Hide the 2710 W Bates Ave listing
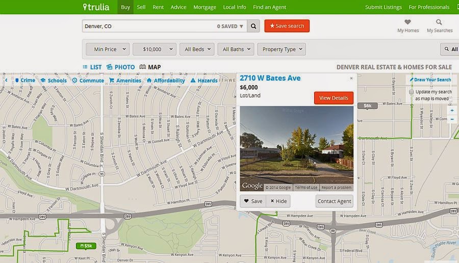Image resolution: width=459 pixels, height=263 pixels. point(278,201)
